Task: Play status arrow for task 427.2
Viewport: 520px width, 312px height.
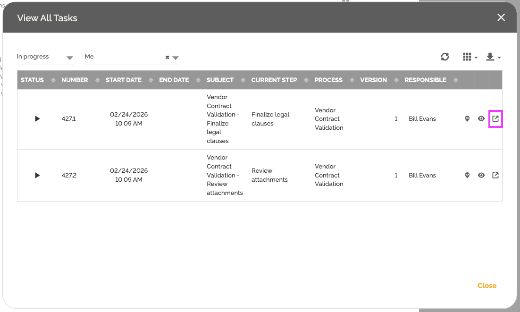Action: [37, 175]
